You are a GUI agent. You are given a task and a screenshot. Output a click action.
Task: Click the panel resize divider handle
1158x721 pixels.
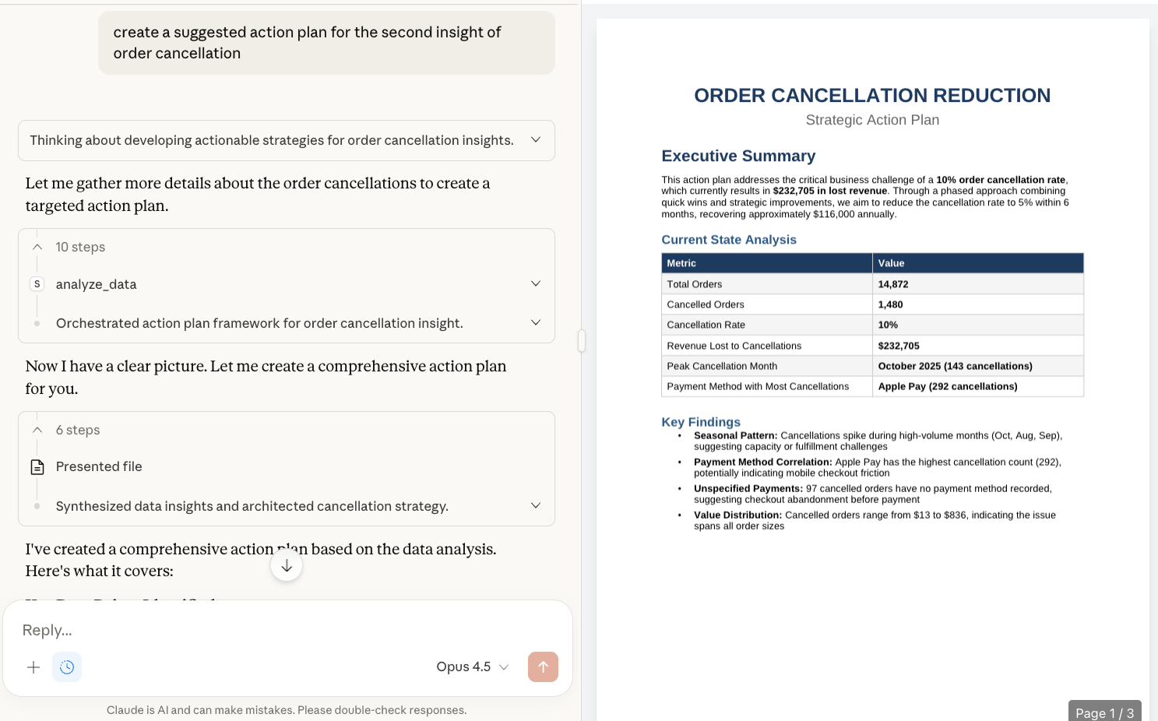582,341
